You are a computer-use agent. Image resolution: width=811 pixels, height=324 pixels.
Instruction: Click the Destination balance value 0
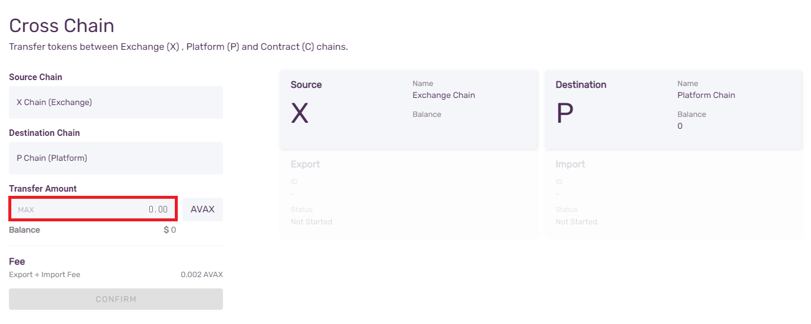pos(680,126)
